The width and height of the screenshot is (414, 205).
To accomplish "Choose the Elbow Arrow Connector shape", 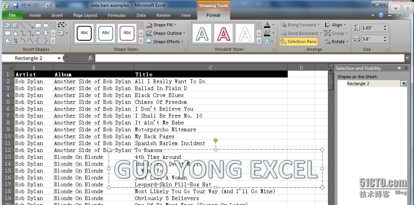I will tap(31, 33).
